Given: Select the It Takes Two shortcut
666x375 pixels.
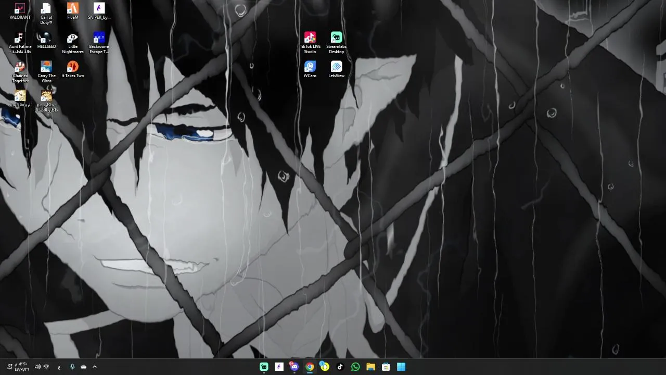Looking at the screenshot, I should [72, 70].
